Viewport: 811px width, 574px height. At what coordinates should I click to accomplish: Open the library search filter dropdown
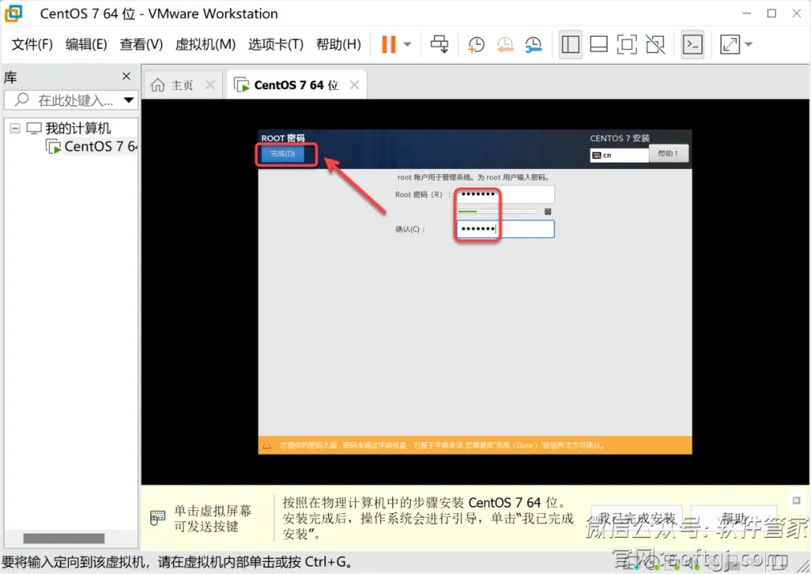click(x=128, y=100)
